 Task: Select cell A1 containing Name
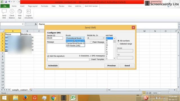[x=13, y=34]
